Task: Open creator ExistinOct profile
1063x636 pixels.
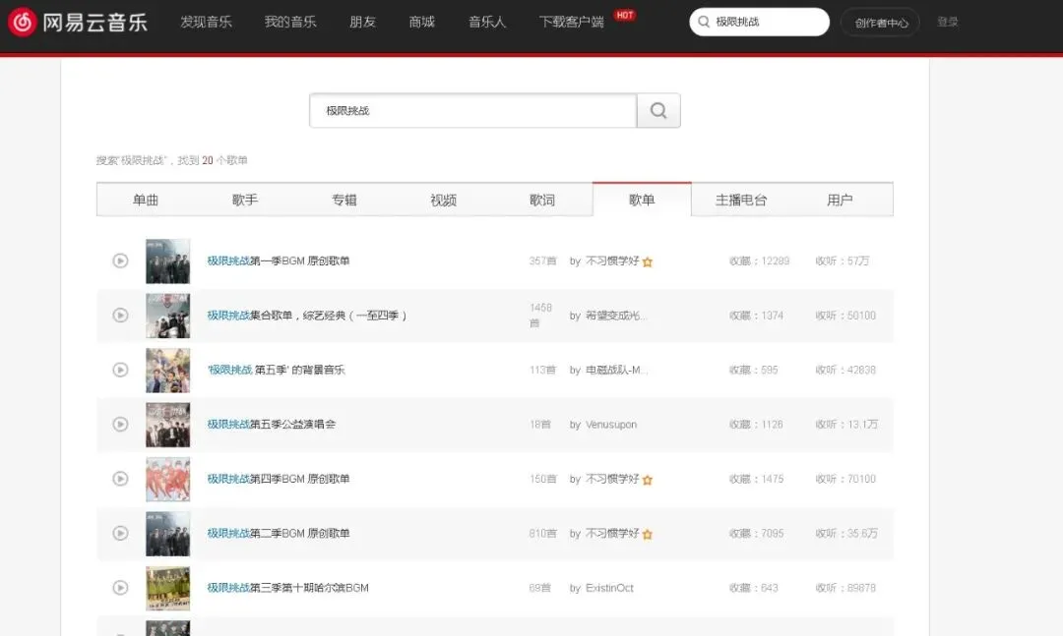Action: tap(609, 588)
